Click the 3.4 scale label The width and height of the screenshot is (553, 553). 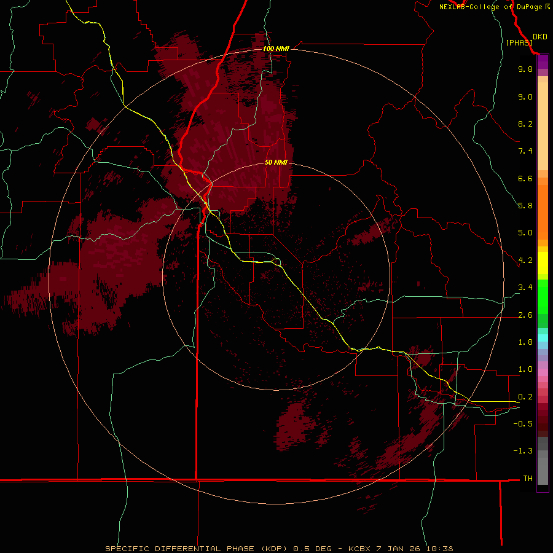525,288
